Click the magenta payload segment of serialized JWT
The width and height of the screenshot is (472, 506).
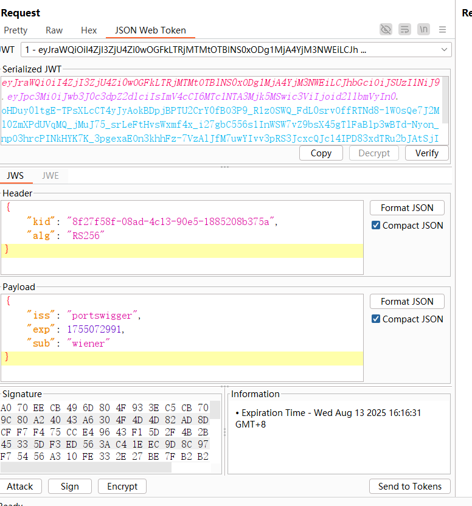coord(203,97)
